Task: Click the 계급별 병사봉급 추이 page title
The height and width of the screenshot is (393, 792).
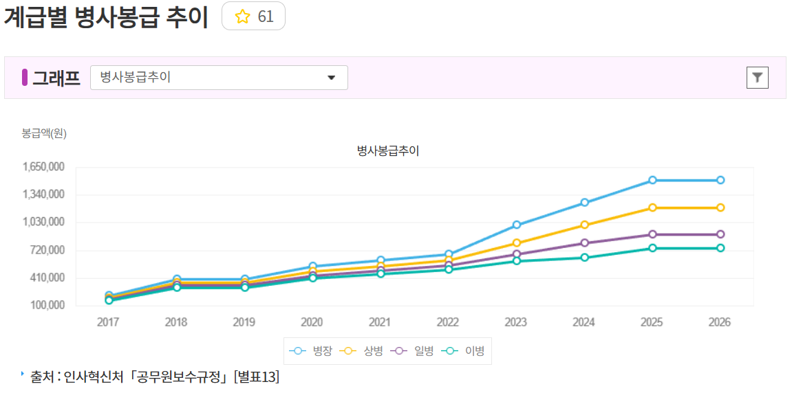Action: [x=106, y=18]
